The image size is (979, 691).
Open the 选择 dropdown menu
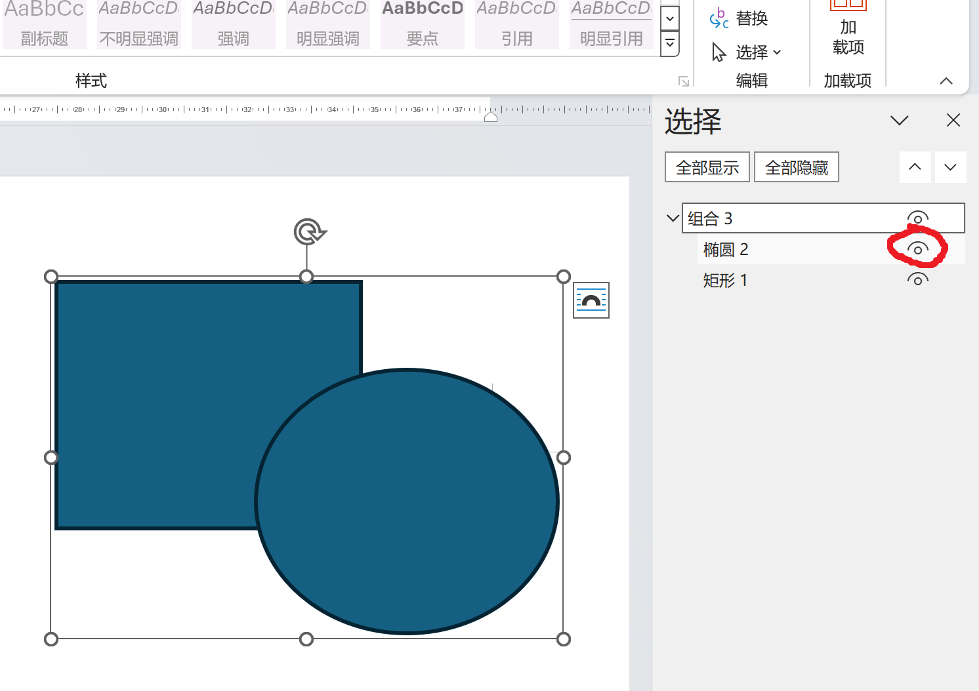pyautogui.click(x=778, y=52)
